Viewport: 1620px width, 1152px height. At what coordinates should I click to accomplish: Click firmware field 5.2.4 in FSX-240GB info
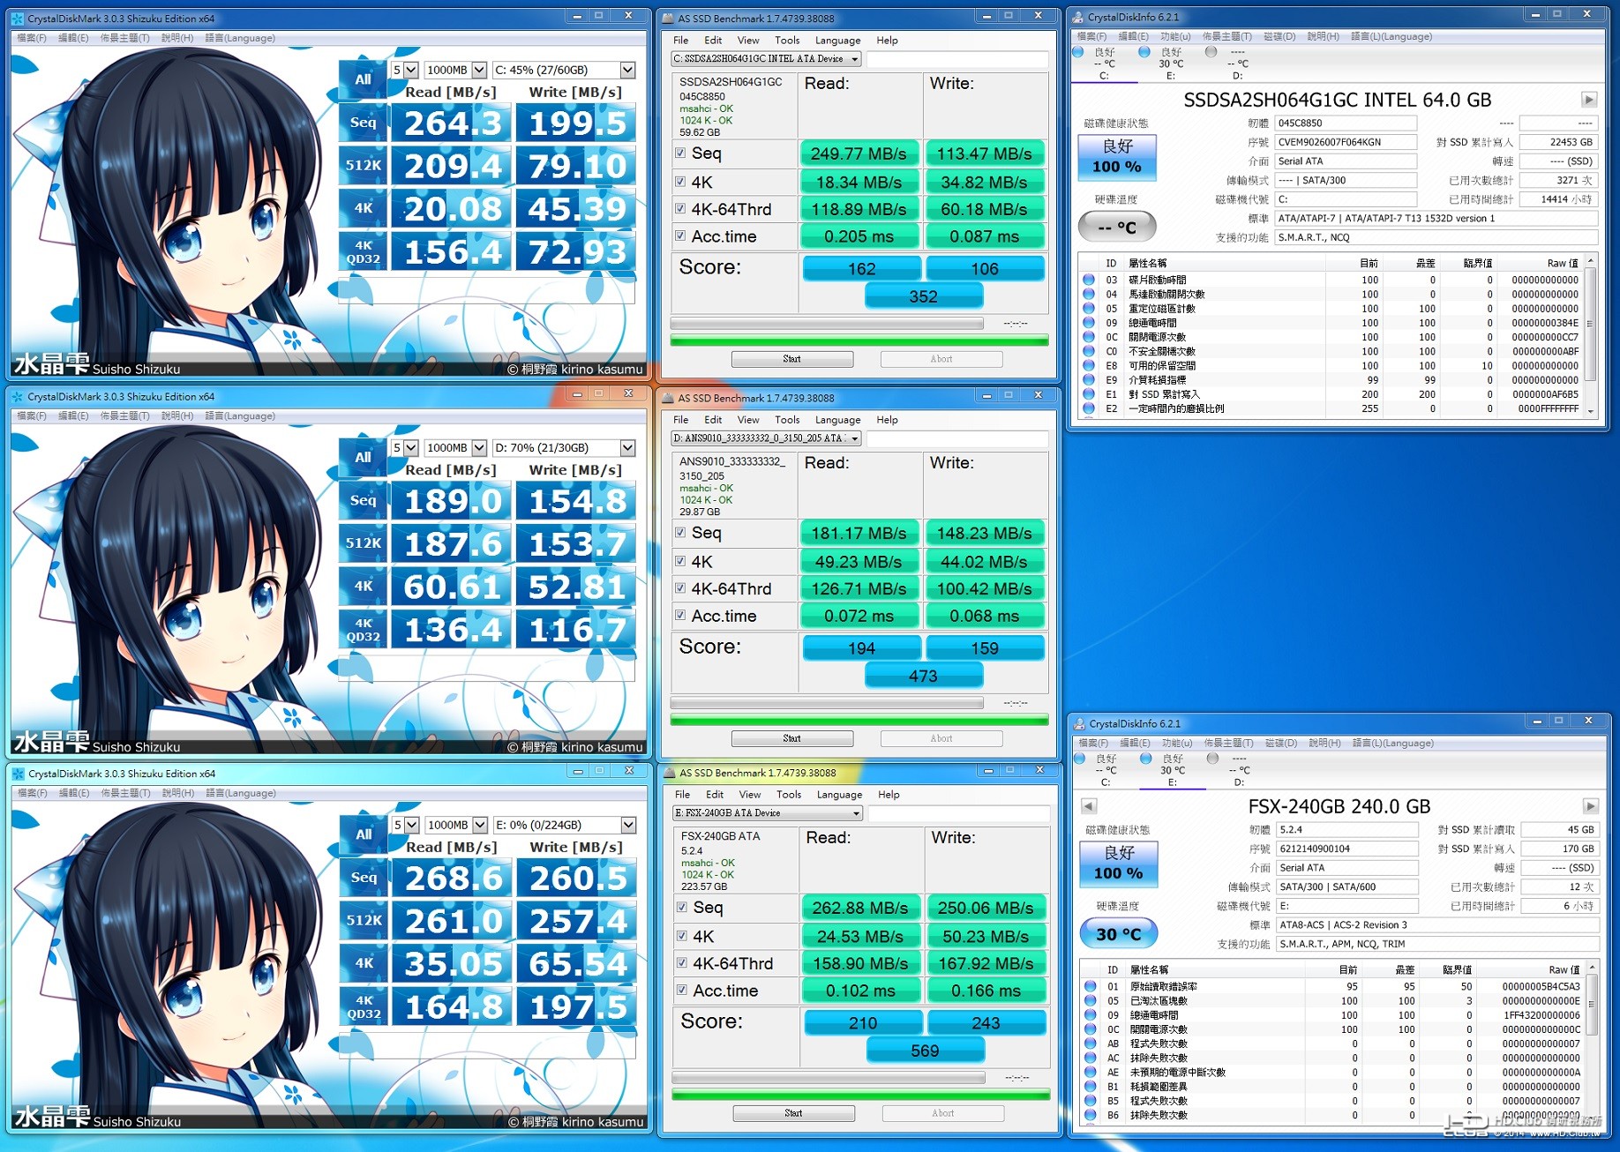1346,829
